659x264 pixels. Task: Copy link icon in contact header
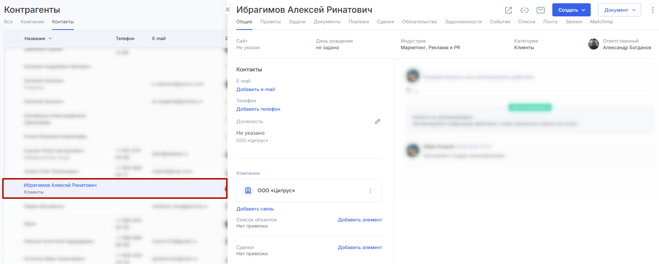[524, 10]
